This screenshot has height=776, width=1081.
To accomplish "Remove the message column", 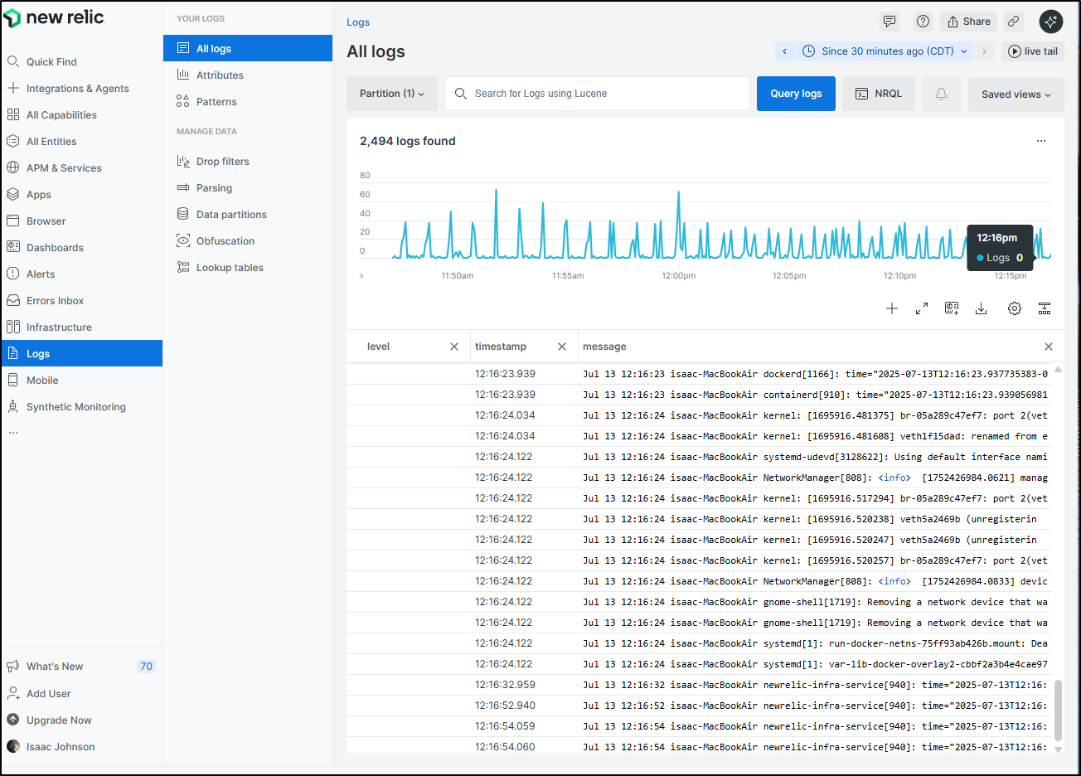I will (1049, 347).
